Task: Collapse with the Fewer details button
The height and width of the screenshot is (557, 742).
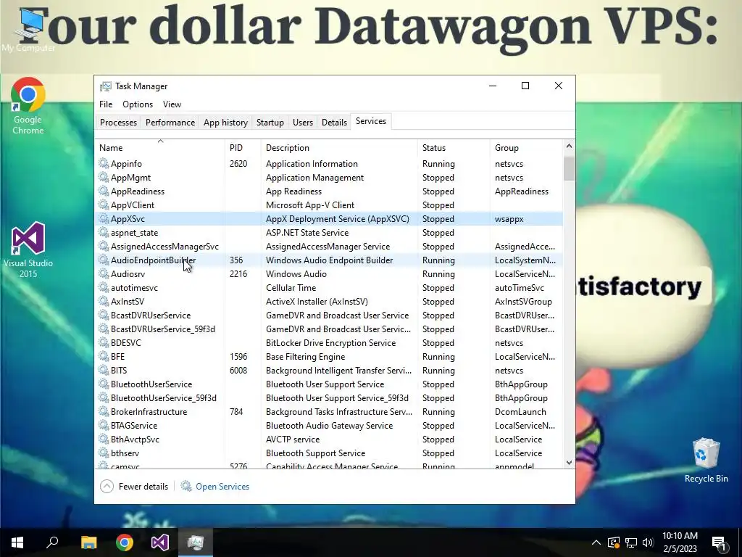Action: point(134,487)
